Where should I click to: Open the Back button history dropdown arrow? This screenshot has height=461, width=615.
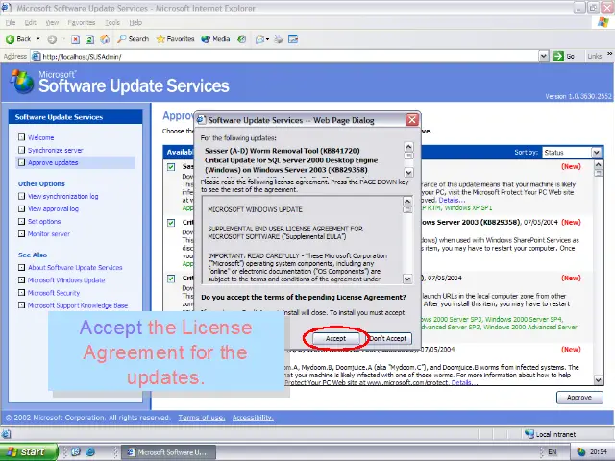[x=38, y=39]
